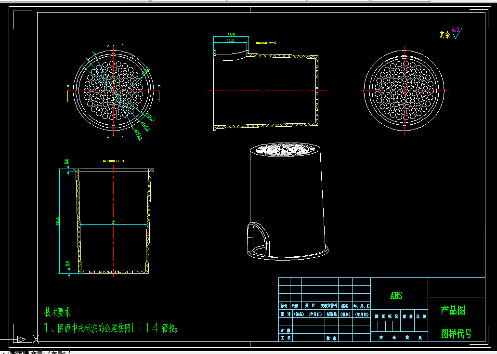The width and height of the screenshot is (497, 354).
Task: Select the 85.5 width dimension
Action: point(231,34)
